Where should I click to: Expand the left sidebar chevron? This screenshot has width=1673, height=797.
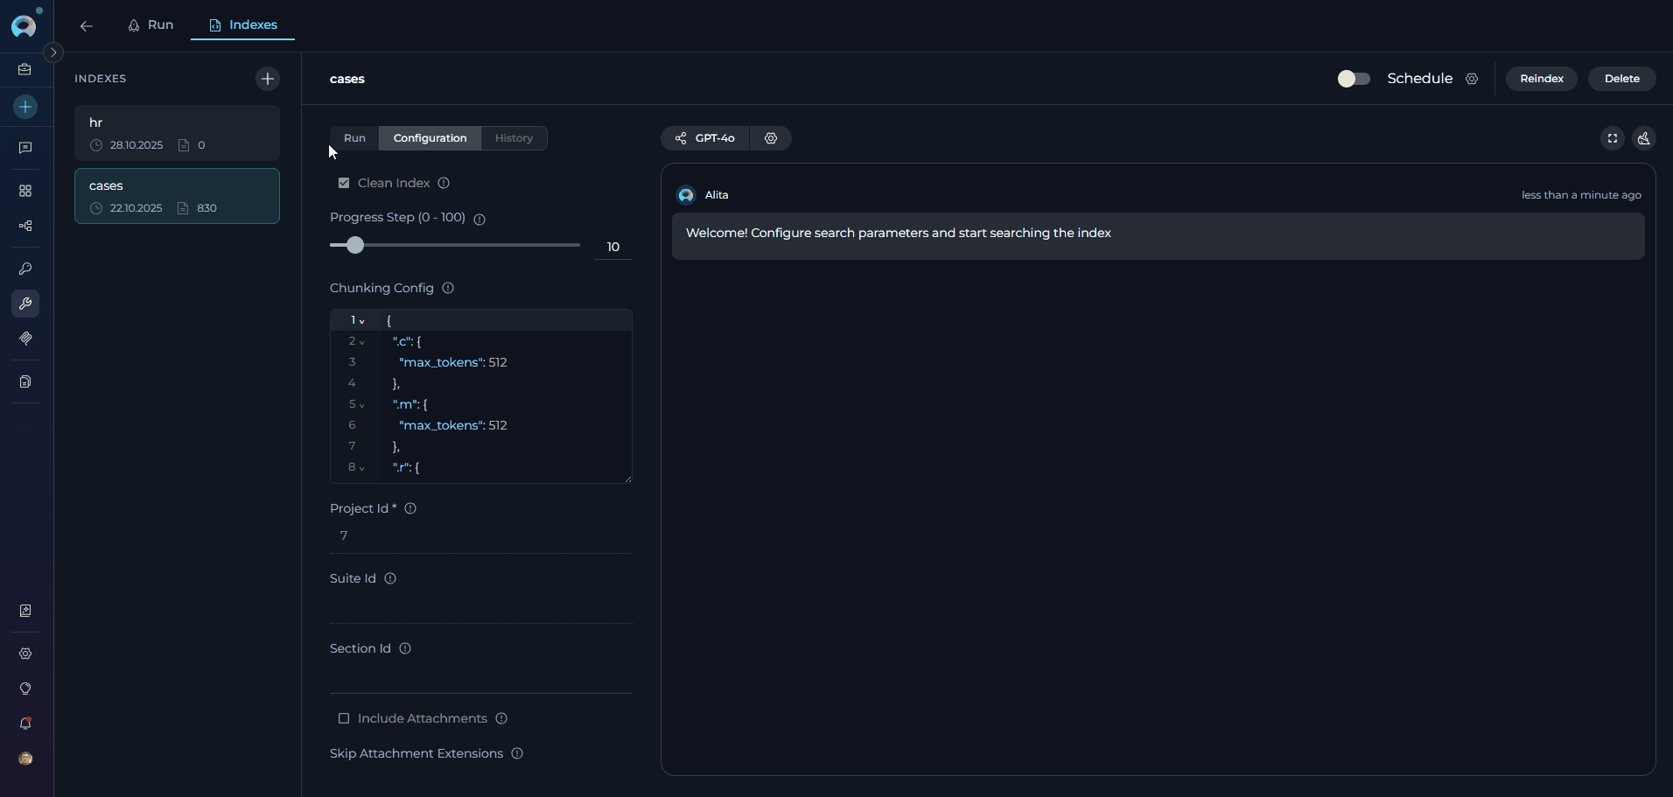(53, 52)
